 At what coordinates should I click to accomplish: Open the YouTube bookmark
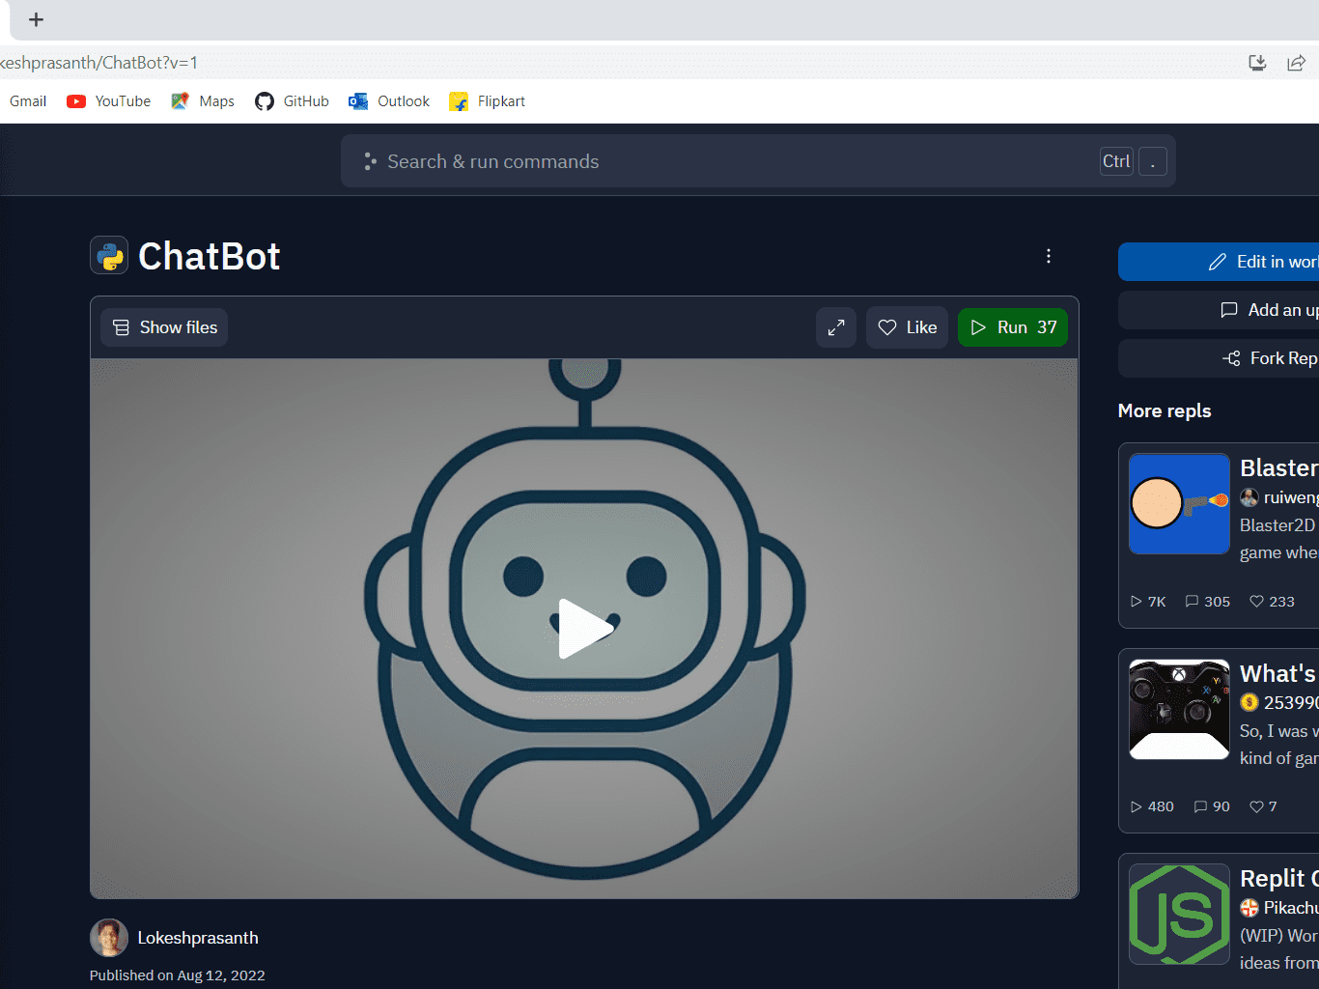click(x=109, y=101)
